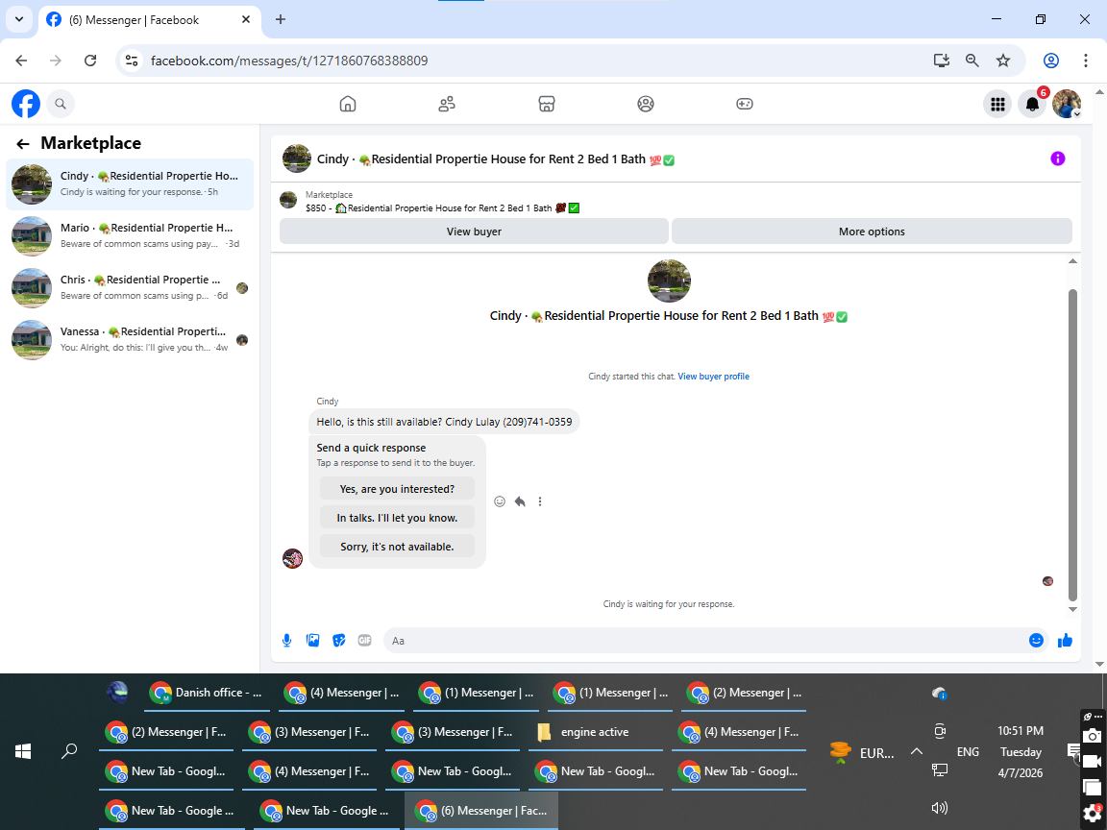Click chat scrollbar up arrow
This screenshot has width=1107, height=830.
[1072, 262]
